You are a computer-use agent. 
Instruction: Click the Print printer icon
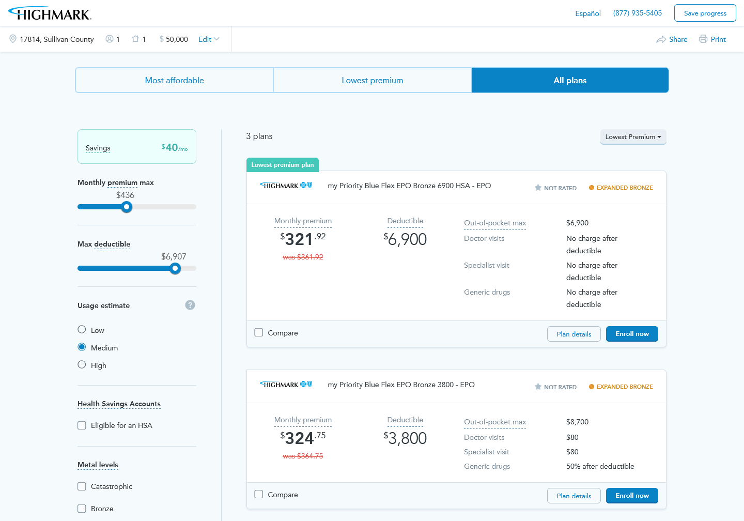pyautogui.click(x=703, y=39)
